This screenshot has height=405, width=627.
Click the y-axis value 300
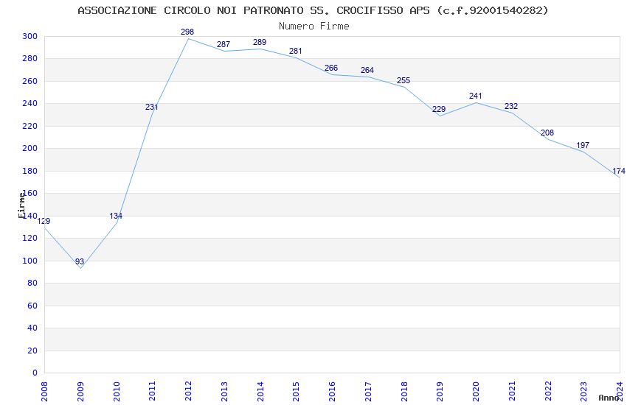click(x=30, y=36)
